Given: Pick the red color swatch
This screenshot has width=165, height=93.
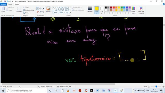Looking at the screenshot, I should (114, 7).
